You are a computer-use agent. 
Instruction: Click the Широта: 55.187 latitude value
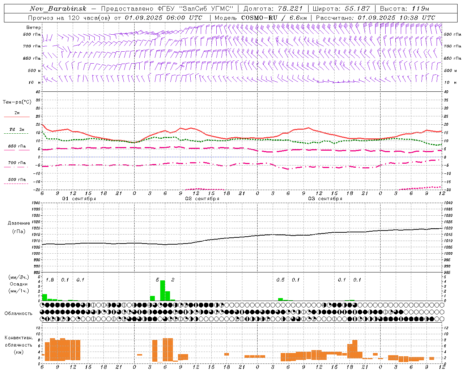(341, 9)
